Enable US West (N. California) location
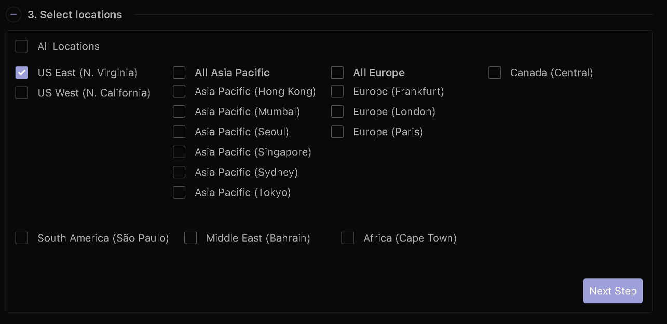 coord(22,93)
